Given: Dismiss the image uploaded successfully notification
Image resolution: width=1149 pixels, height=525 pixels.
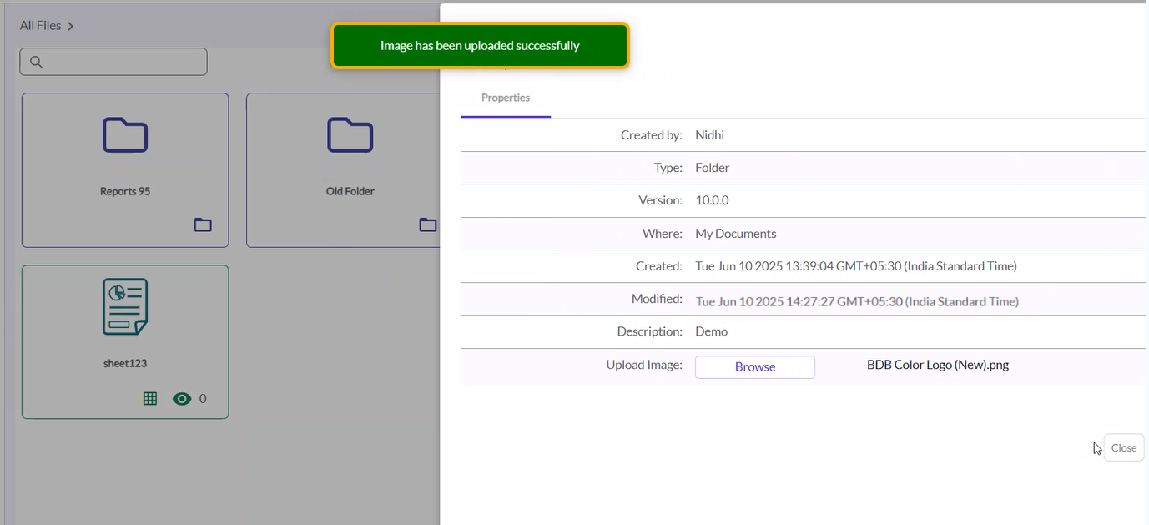Looking at the screenshot, I should pyautogui.click(x=480, y=46).
